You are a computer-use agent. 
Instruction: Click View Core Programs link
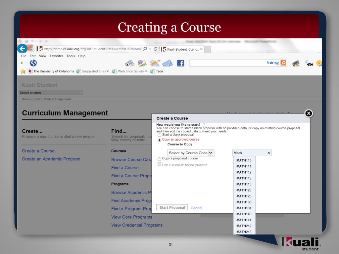click(x=132, y=217)
